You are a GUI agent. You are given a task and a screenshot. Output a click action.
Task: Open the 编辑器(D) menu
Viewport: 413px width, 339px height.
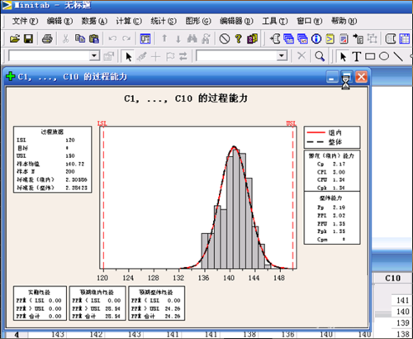(x=236, y=21)
